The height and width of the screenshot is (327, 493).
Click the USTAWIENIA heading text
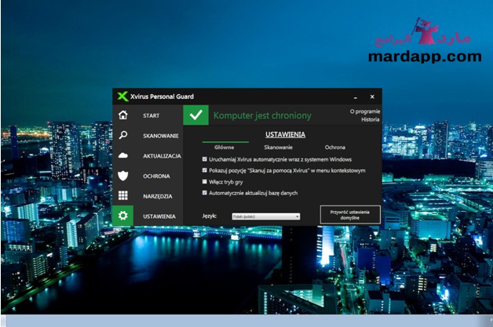[x=285, y=134]
